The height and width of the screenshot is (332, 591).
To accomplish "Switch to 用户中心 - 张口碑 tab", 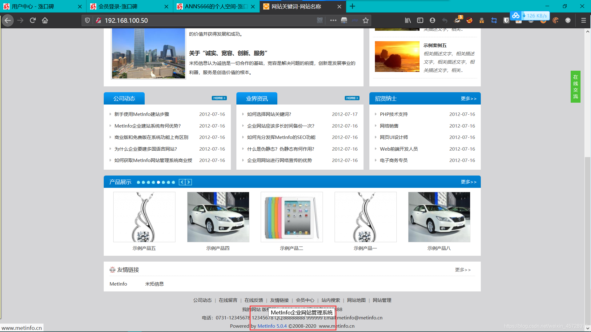I will [43, 6].
